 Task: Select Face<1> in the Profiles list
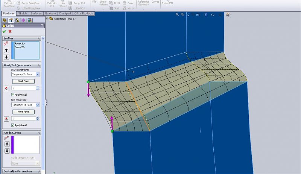(x=20, y=44)
